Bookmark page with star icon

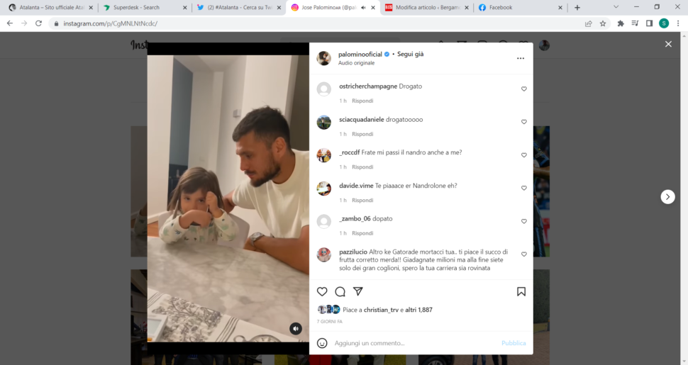[x=603, y=23]
